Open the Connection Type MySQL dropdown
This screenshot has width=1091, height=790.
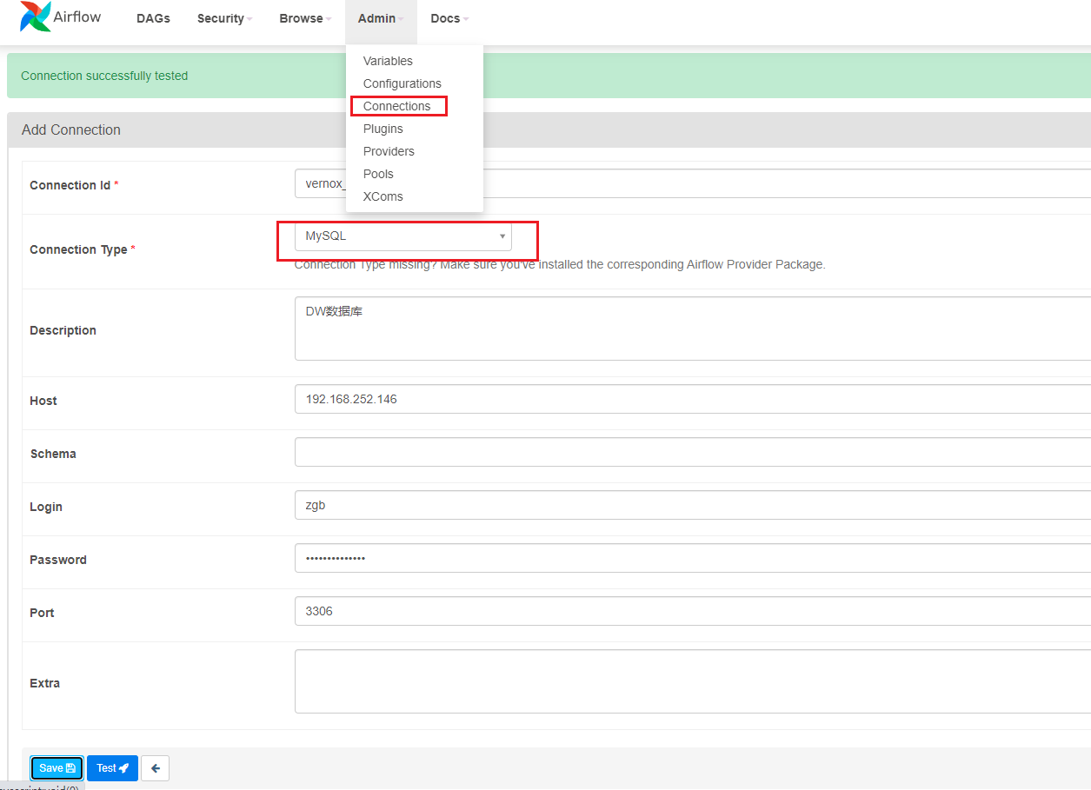[x=402, y=236]
